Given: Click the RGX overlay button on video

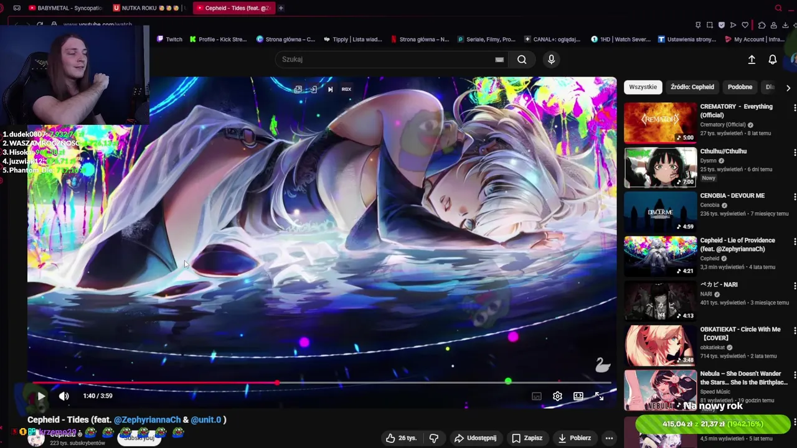Looking at the screenshot, I should 346,89.
